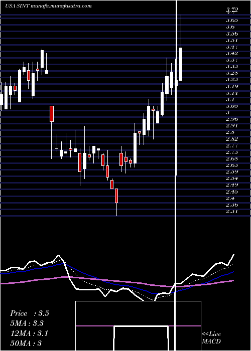Click the 2.96 price axis label
The width and height of the screenshot is (251, 351).
232,119
